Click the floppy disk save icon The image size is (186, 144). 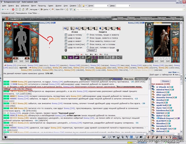pyautogui.click(x=118, y=137)
